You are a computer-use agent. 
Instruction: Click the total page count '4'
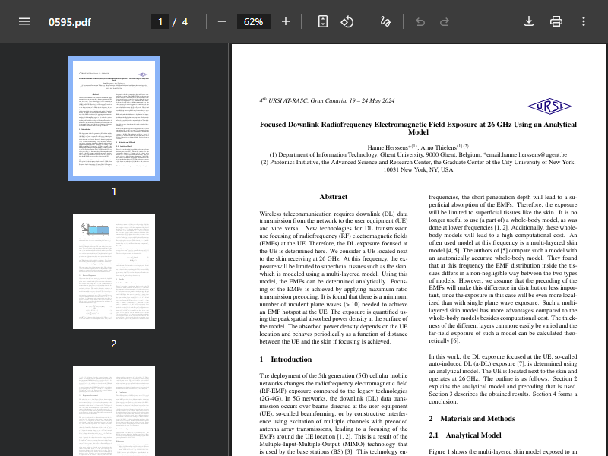tap(185, 22)
